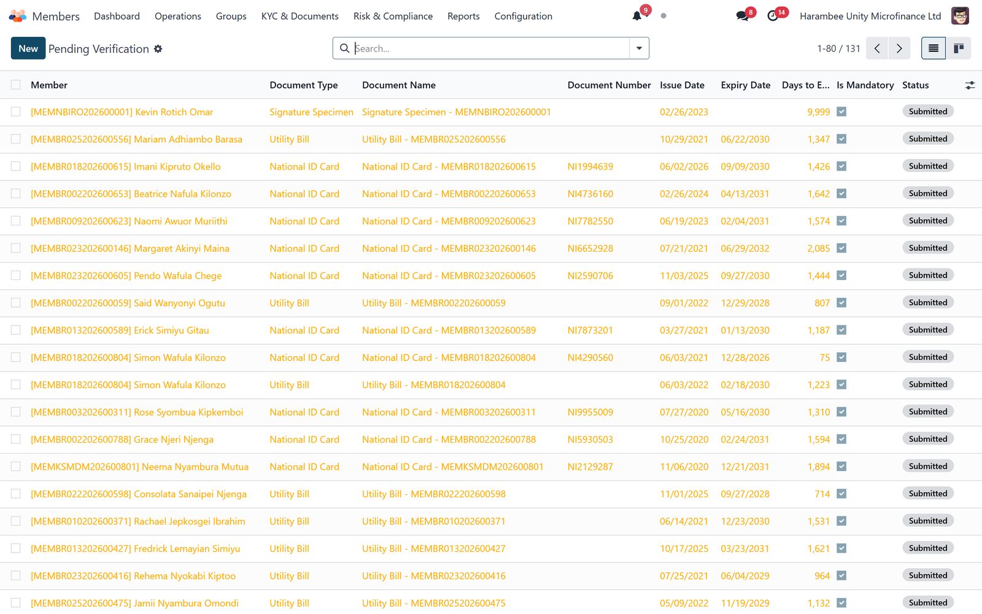Open Pending Verification gear settings
Viewport: 982px width, 614px height.
158,49
